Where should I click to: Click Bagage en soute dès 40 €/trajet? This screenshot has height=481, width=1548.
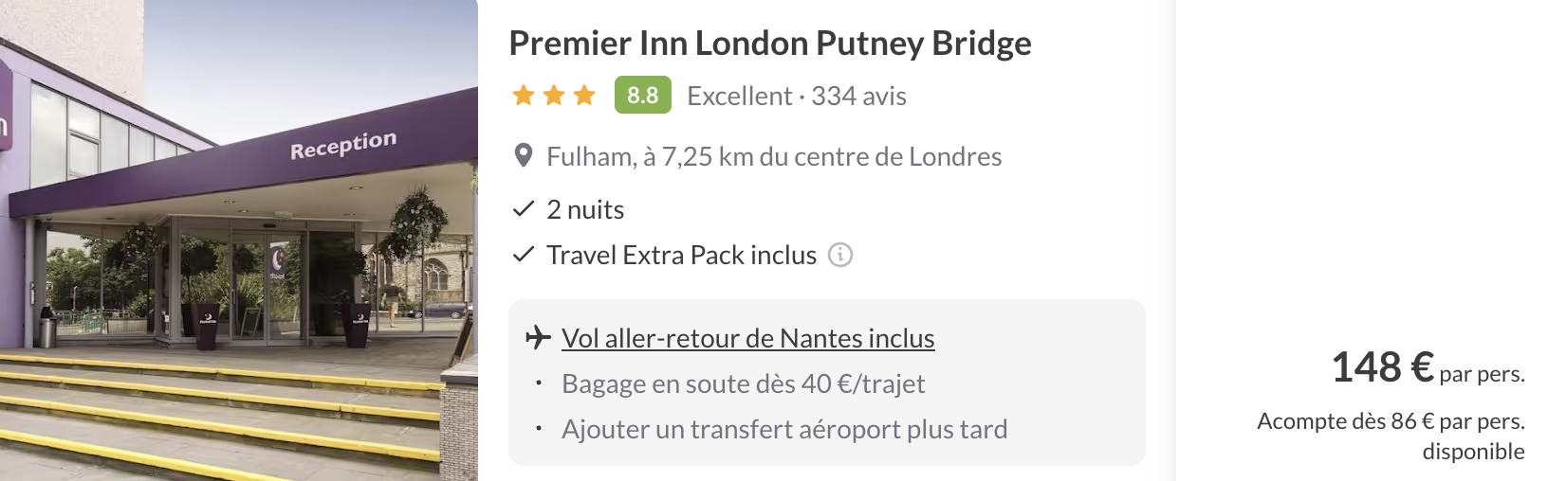point(743,383)
